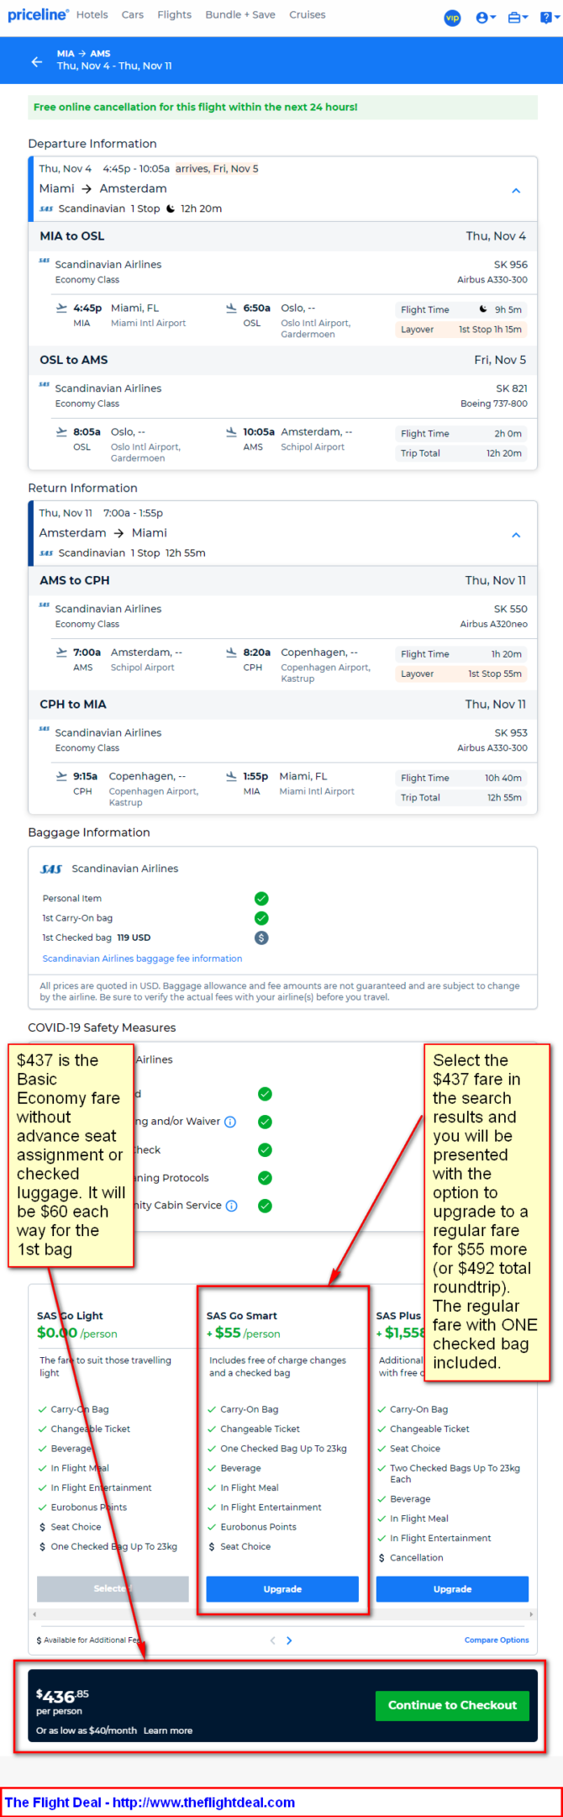Open the Flights tab in navigation
The image size is (563, 1817).
pos(174,15)
